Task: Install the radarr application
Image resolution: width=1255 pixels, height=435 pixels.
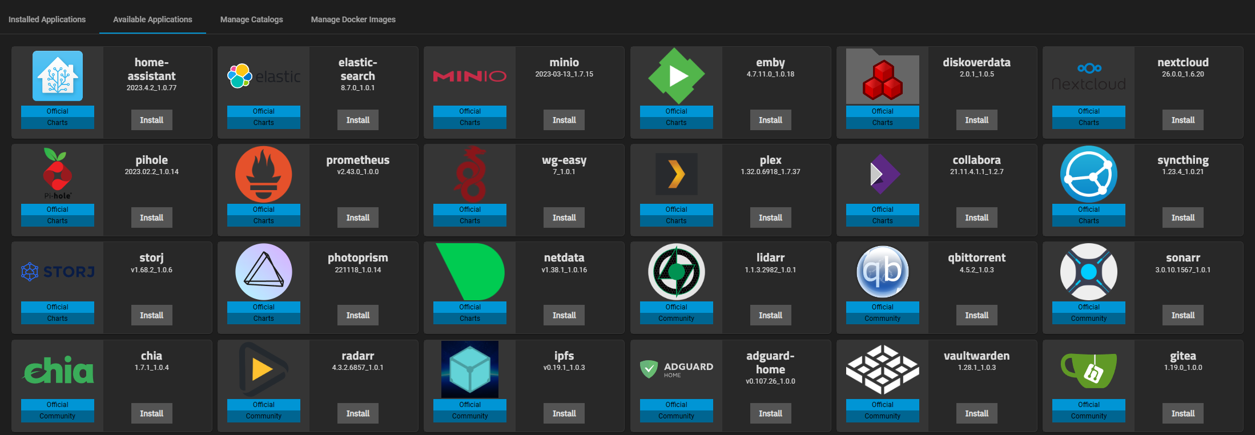Action: pos(357,413)
